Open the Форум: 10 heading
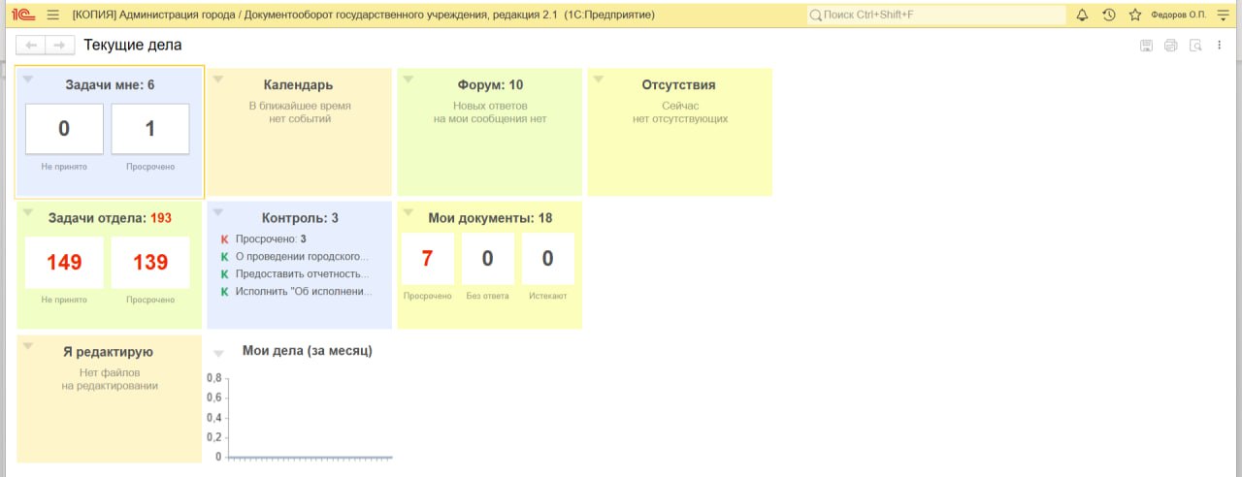Screen dimensions: 1242x477 click(x=490, y=85)
